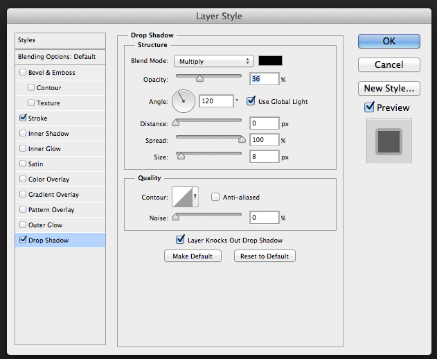Toggle Layer Knocks Out Drop Shadow

point(181,240)
